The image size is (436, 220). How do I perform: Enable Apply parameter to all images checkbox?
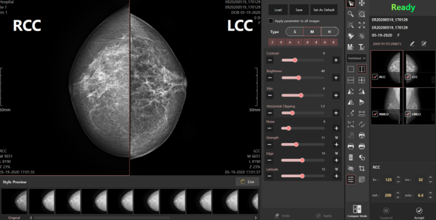[271, 21]
